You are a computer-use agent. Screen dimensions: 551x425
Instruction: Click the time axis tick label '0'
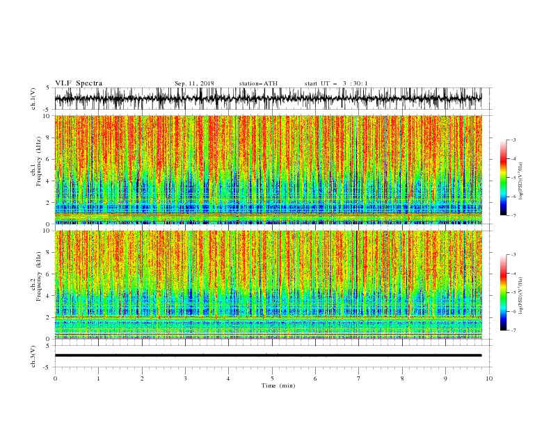pyautogui.click(x=55, y=378)
